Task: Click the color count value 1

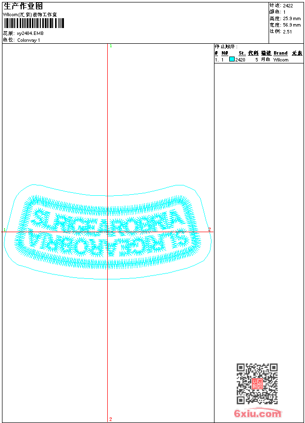Action: coord(284,12)
